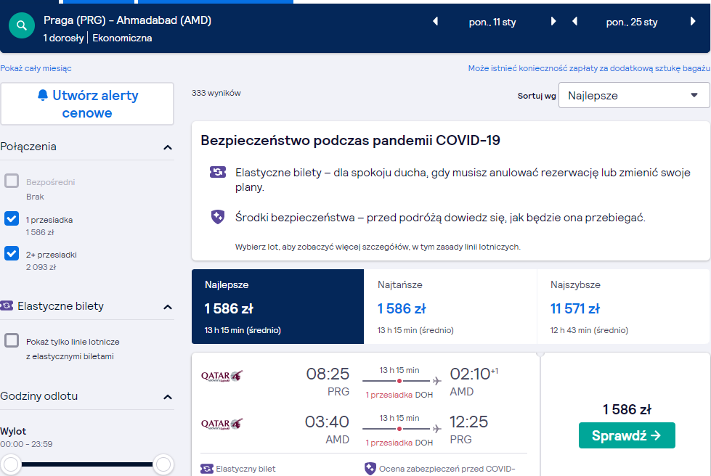Viewport: 711px width, 476px height.
Task: Click the airplane icon on 08:25 PRG flight
Action: [436, 381]
